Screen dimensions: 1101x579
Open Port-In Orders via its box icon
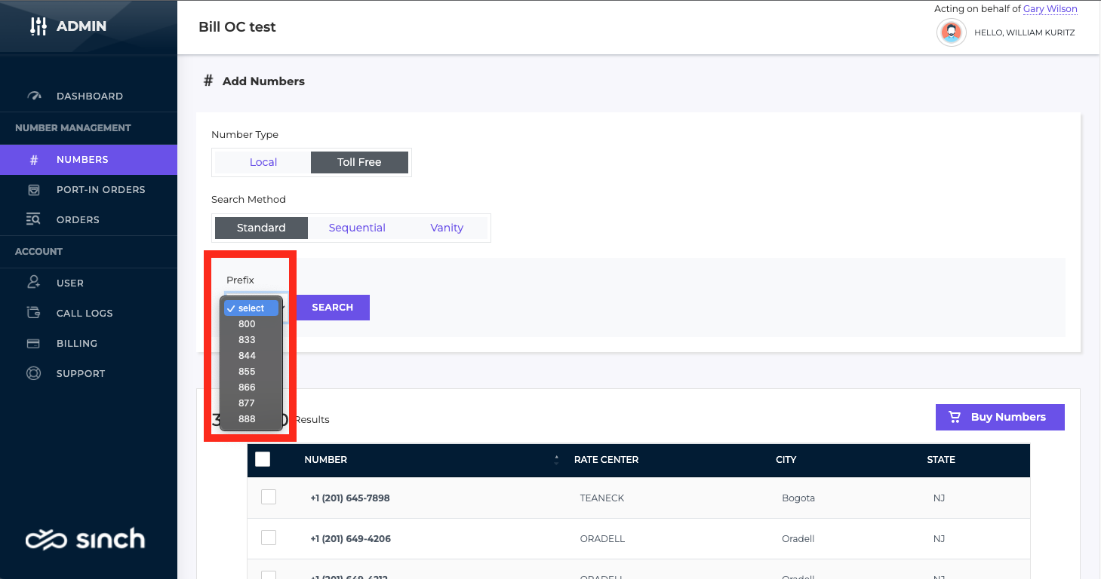34,190
